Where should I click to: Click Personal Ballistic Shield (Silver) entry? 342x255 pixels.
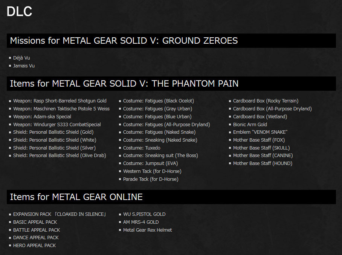[54, 148]
